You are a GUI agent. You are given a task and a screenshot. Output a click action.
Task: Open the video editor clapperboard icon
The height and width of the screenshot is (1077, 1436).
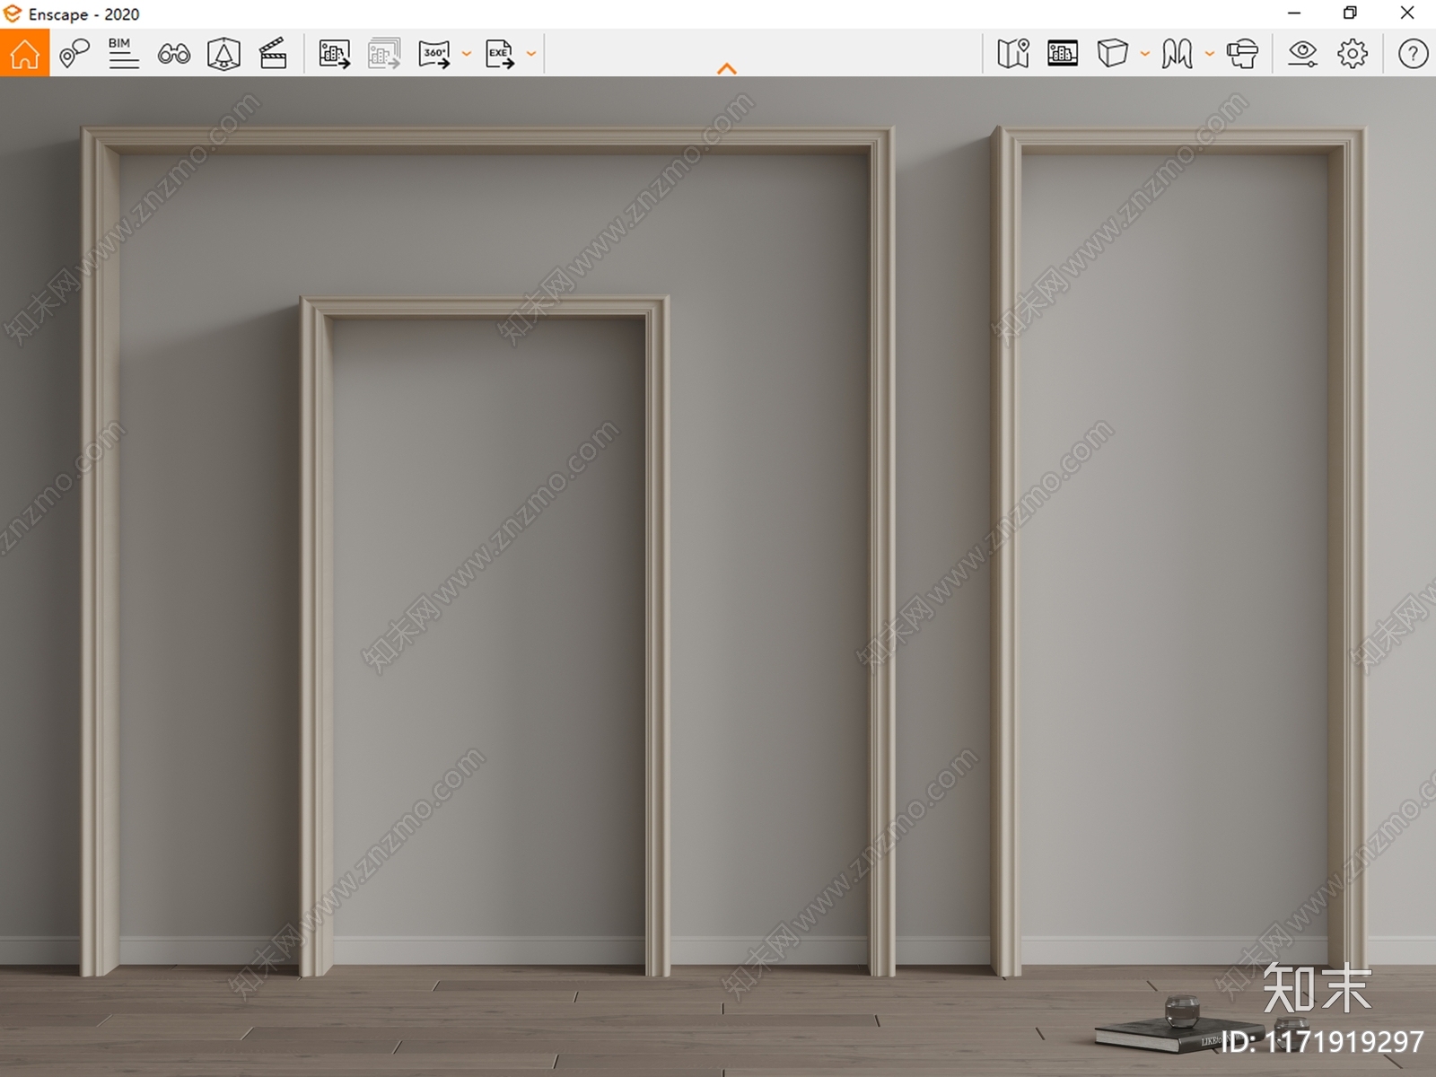click(273, 54)
